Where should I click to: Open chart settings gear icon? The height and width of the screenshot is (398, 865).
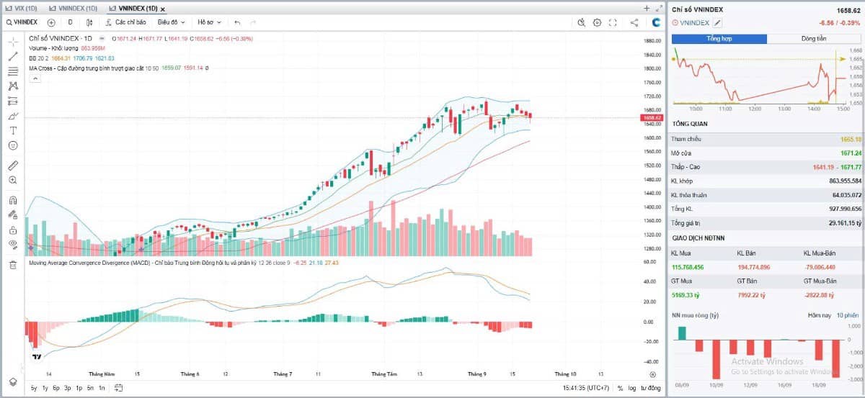597,22
